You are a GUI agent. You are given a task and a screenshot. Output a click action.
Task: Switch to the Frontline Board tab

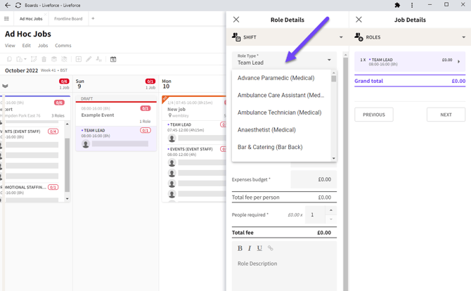tap(68, 18)
